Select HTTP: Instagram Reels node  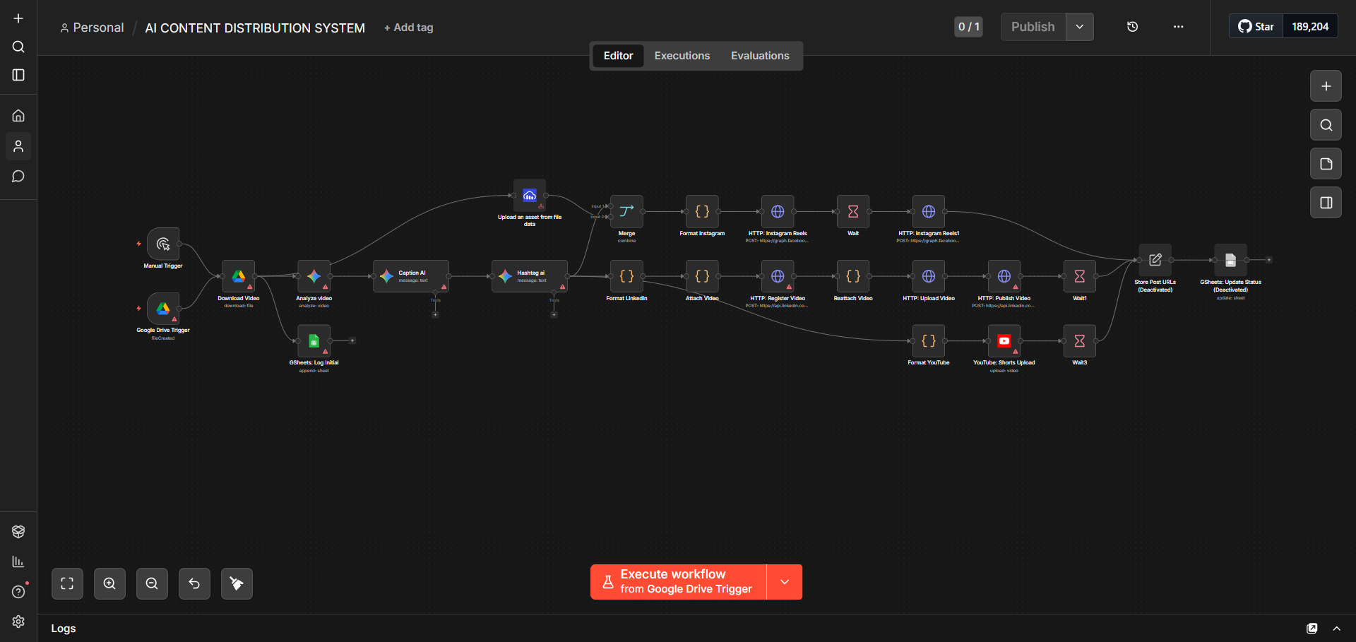click(x=778, y=211)
